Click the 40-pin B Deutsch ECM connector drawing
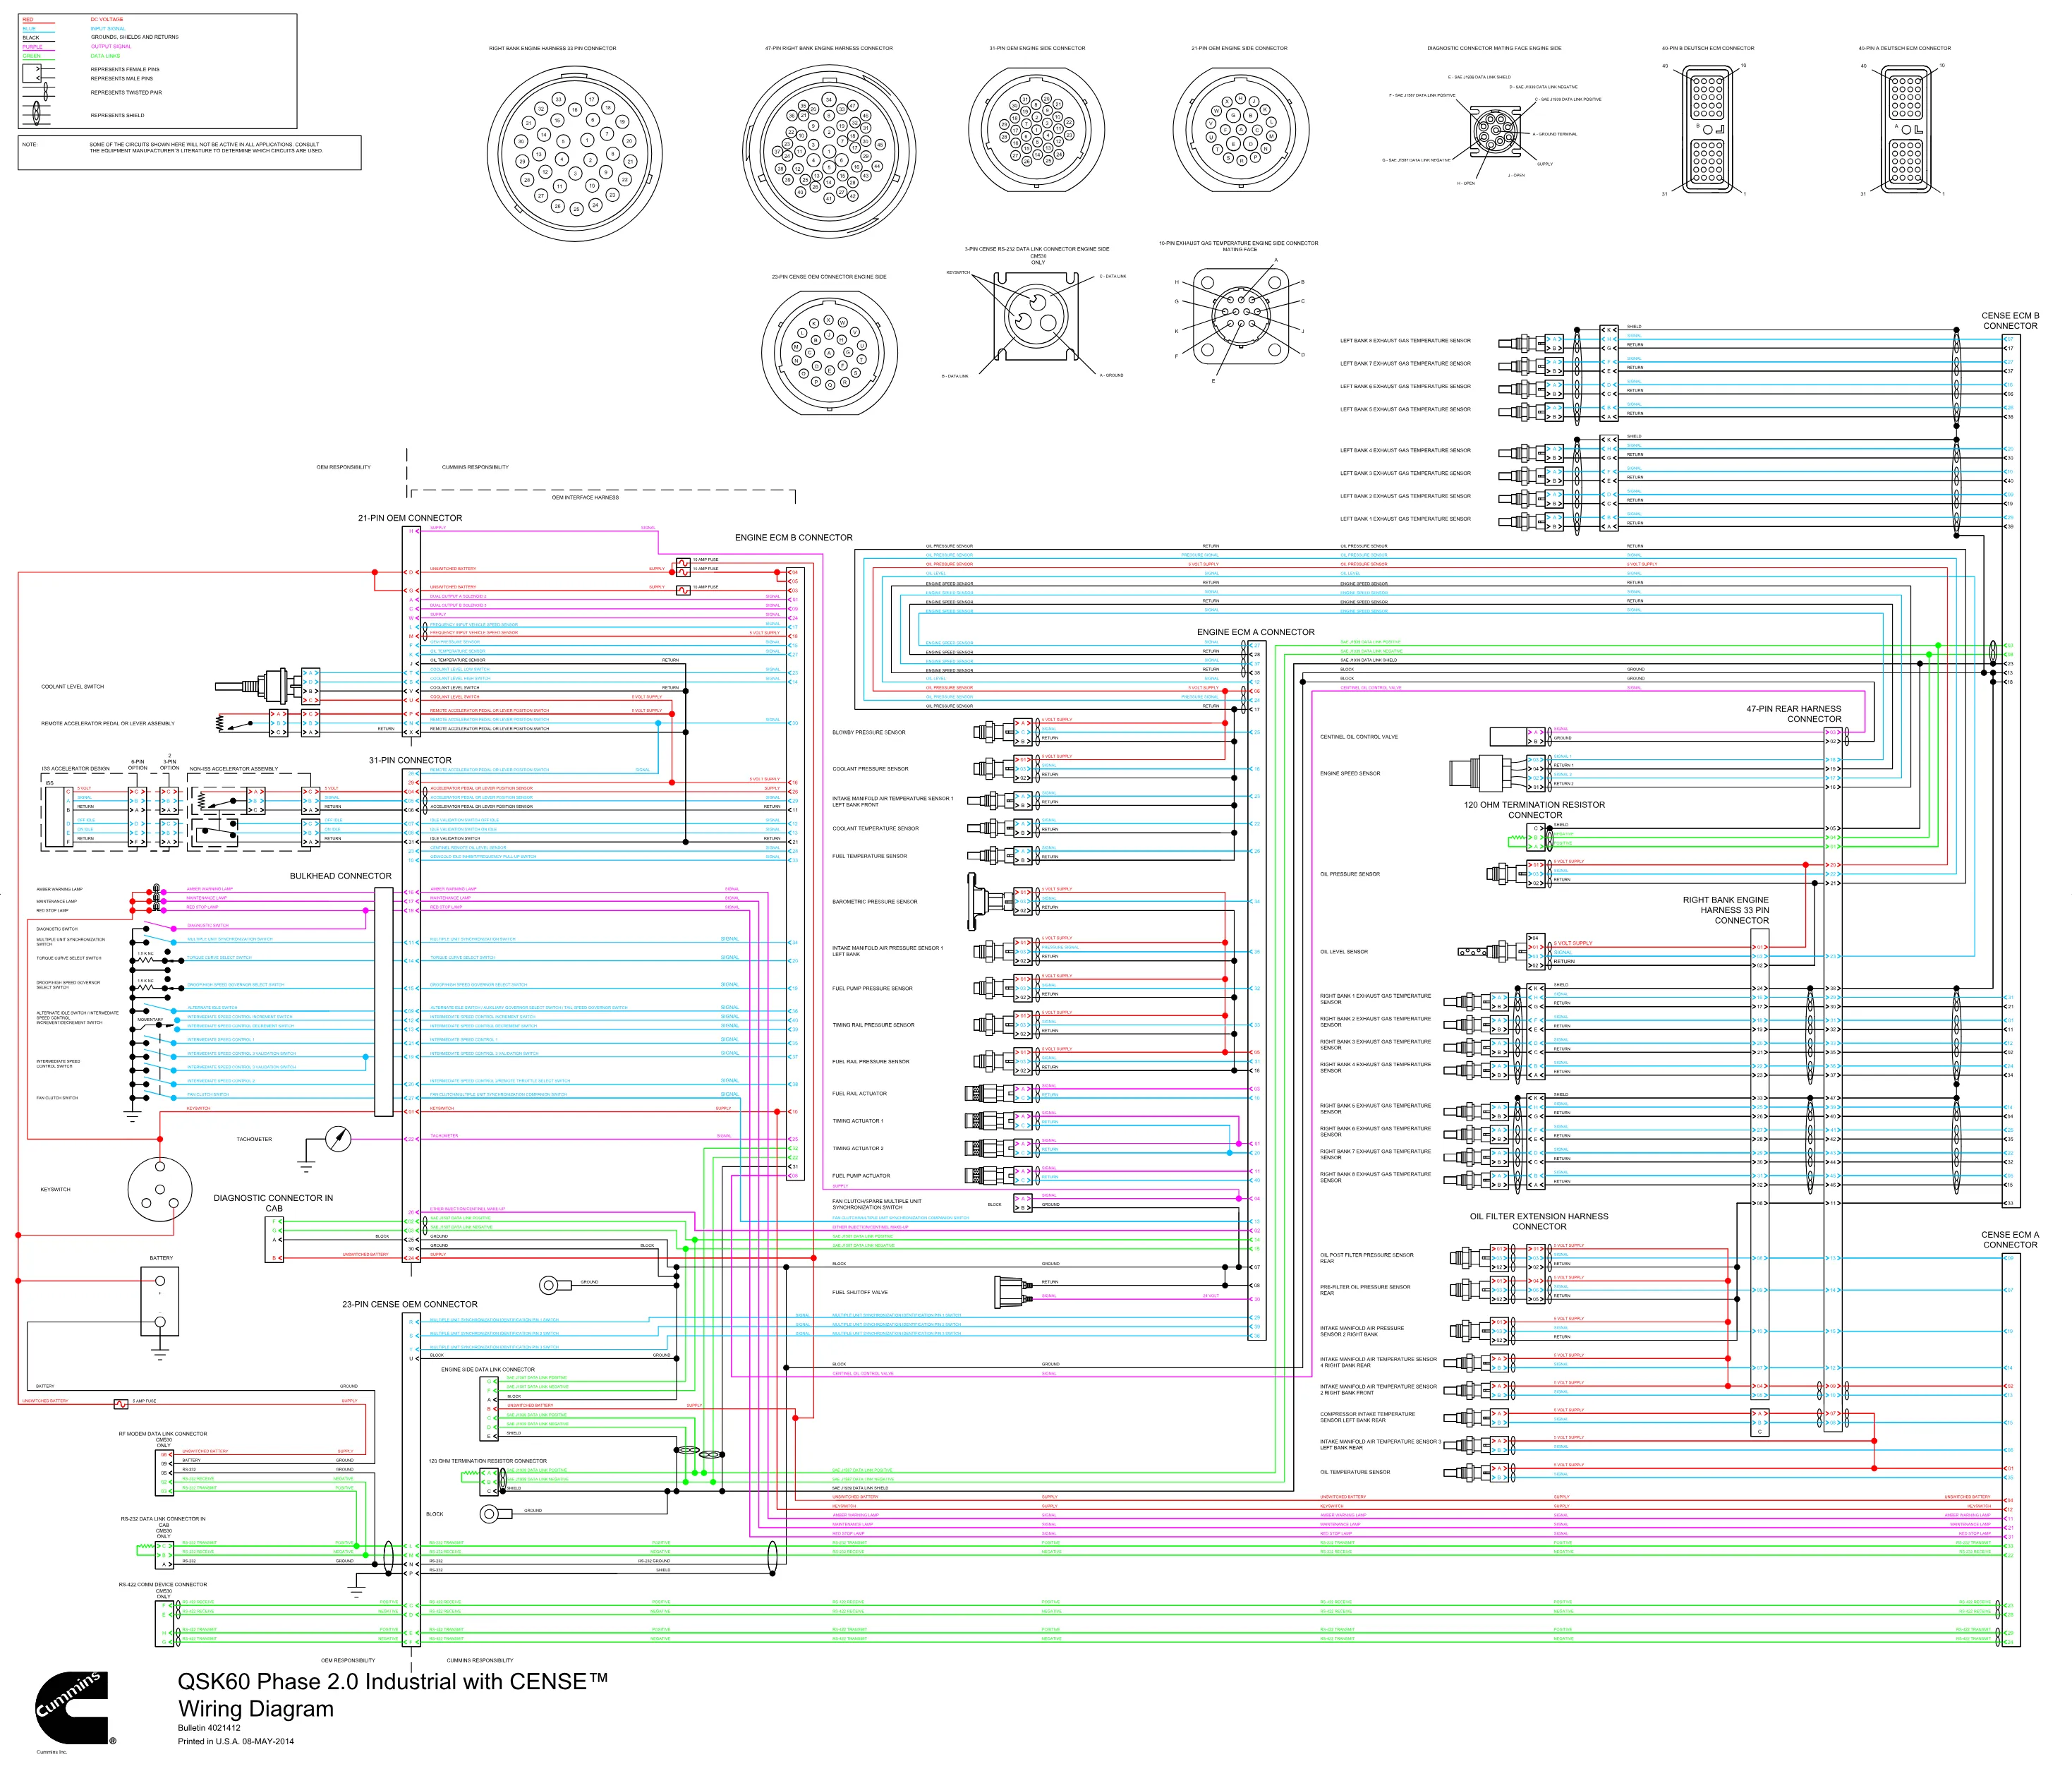Viewport: 2072px width, 1788px height. tap(1707, 131)
